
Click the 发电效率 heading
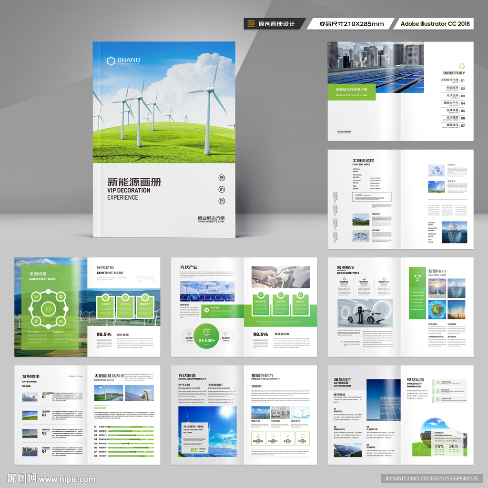[31, 376]
